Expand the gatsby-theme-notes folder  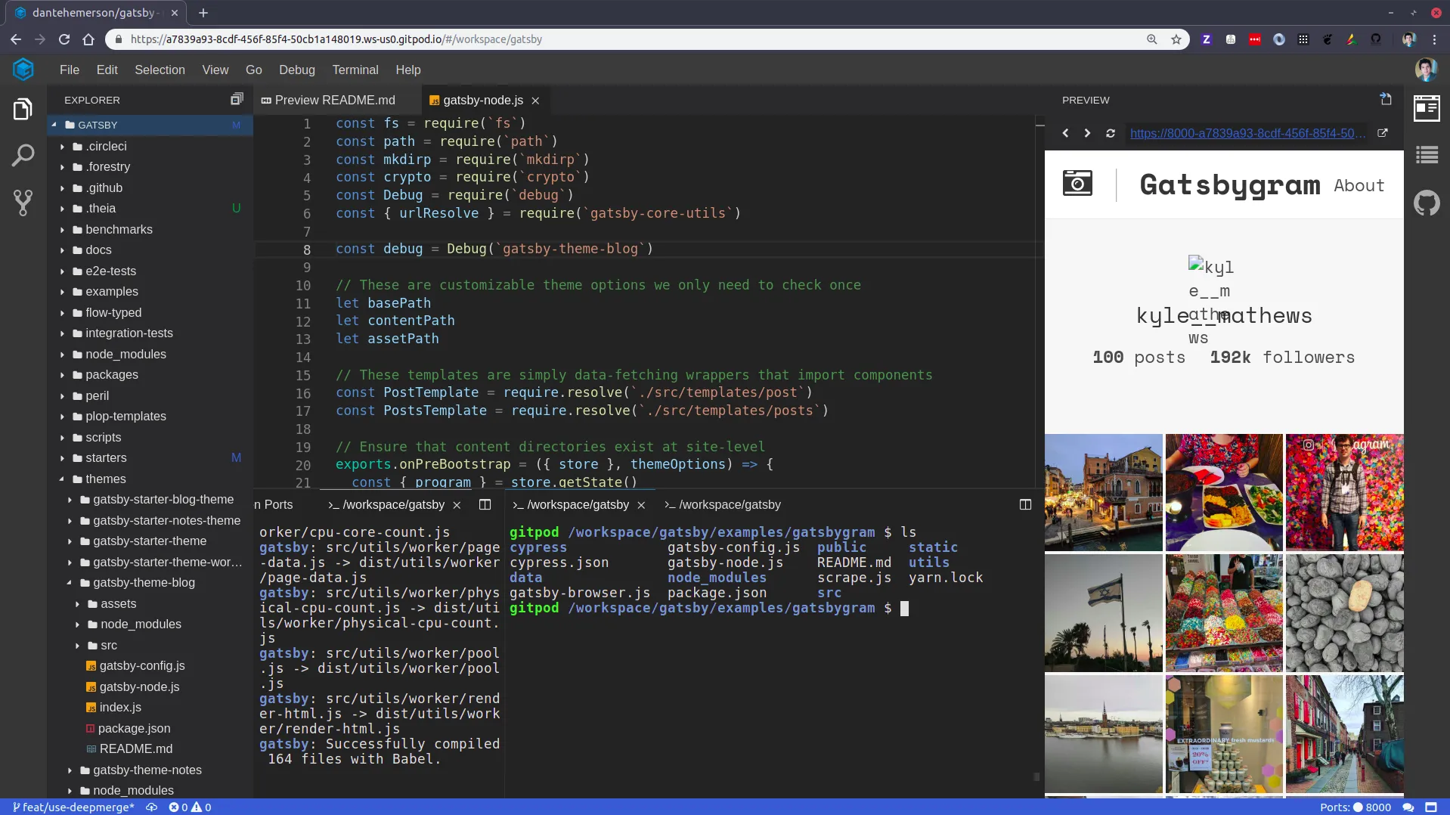point(147,770)
